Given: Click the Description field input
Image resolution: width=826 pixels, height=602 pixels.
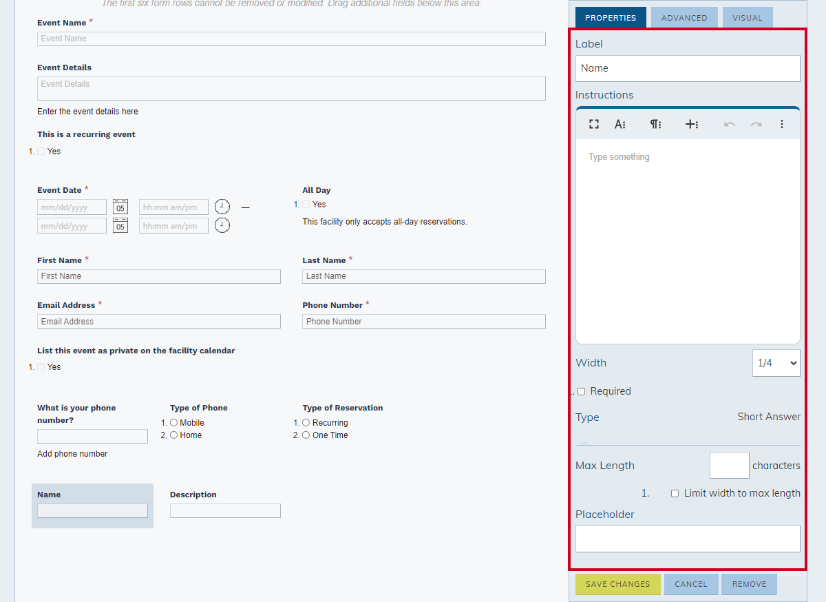Looking at the screenshot, I should 225,510.
